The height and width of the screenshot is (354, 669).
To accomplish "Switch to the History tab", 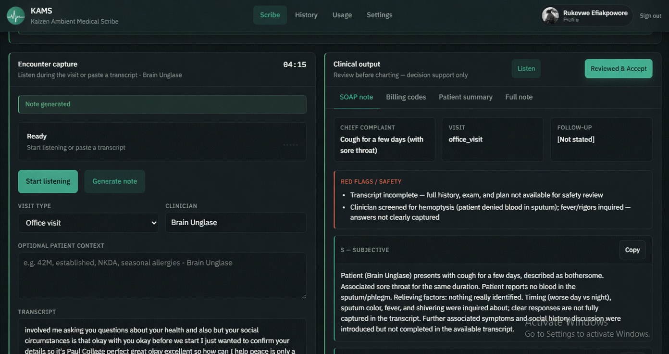I will [x=306, y=15].
